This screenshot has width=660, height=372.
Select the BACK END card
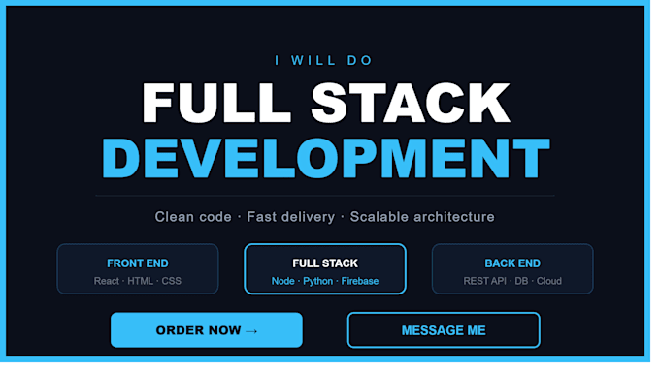(512, 268)
